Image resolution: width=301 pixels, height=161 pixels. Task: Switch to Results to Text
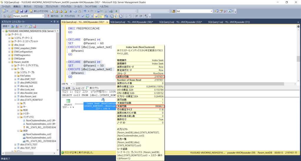(x=112, y=16)
